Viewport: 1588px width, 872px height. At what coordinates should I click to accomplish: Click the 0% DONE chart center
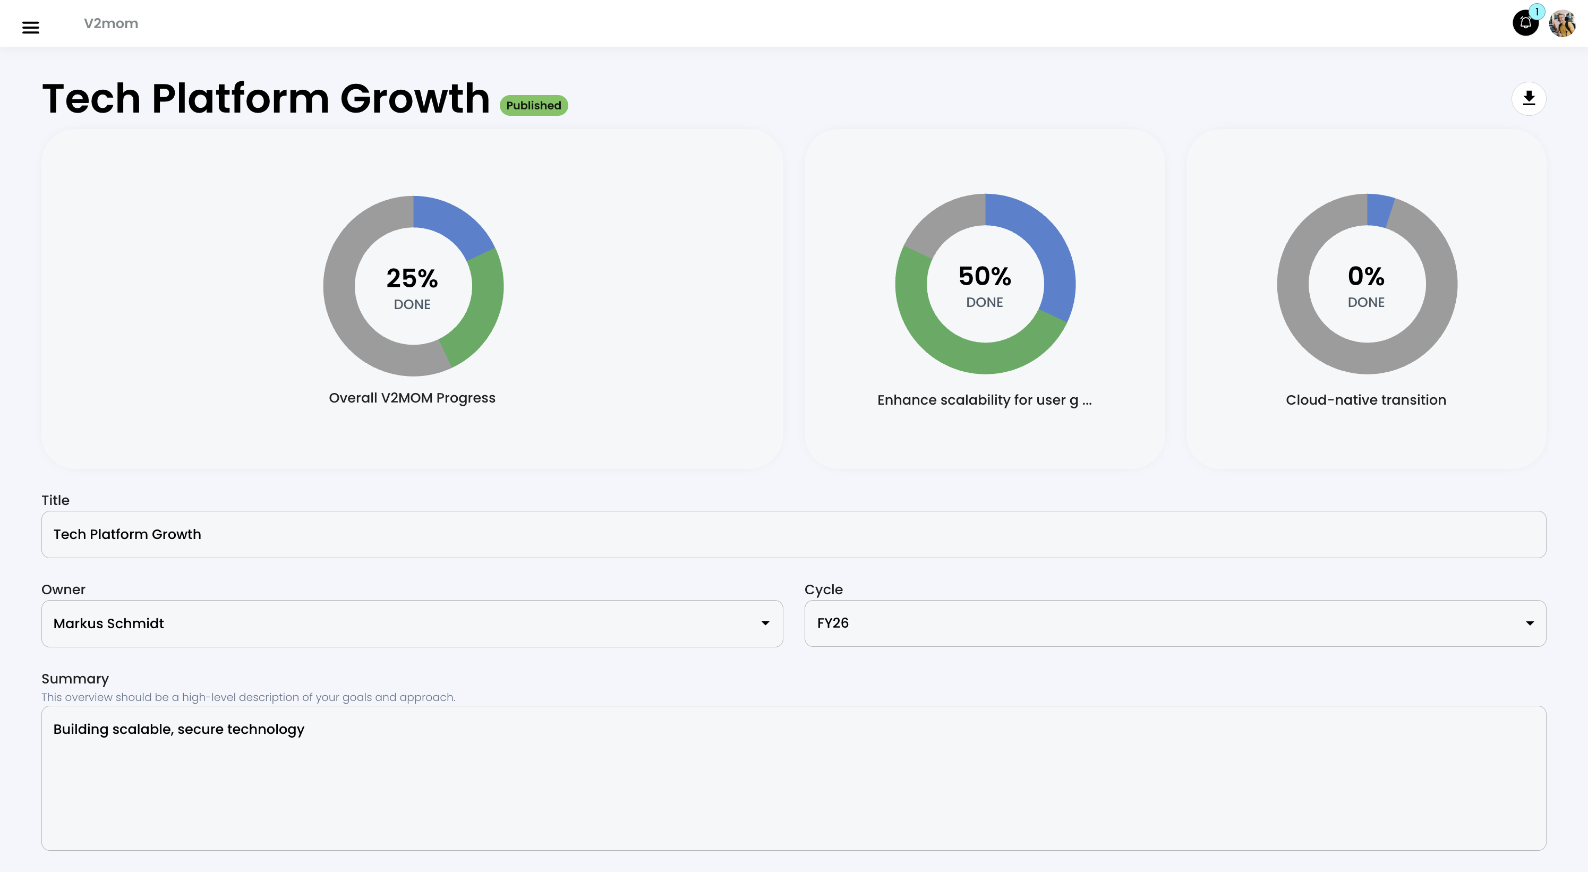coord(1366,285)
